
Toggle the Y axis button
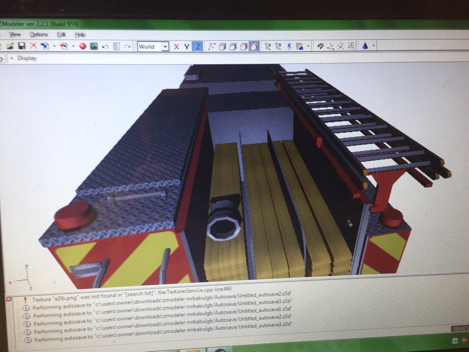tap(187, 47)
